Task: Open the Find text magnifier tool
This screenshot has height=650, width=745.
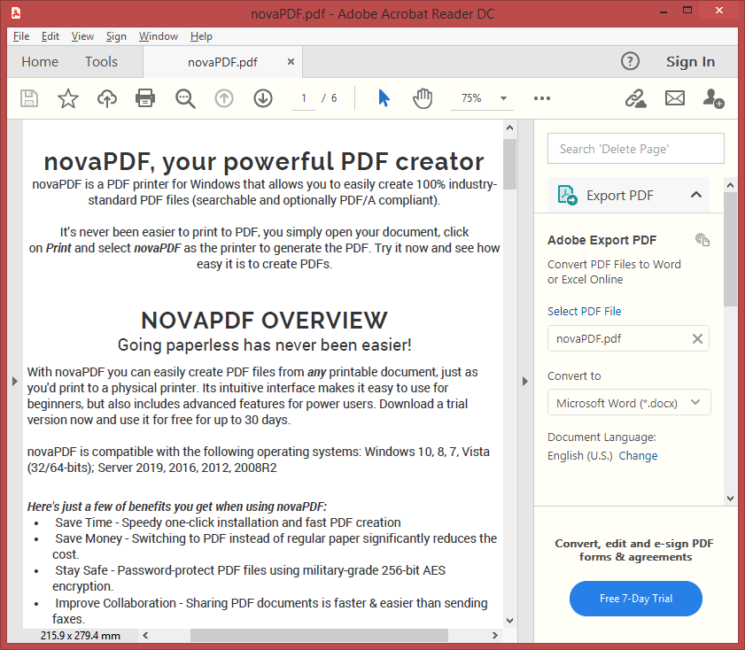Action: coord(185,98)
